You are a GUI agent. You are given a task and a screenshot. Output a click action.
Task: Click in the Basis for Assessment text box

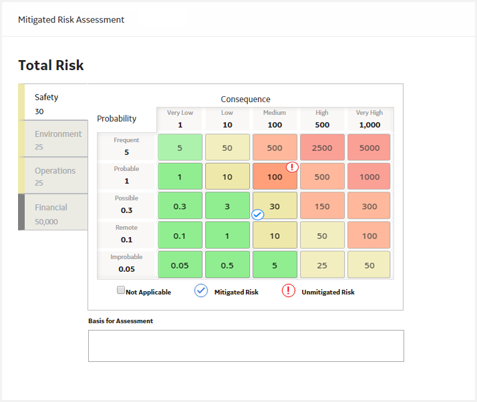pos(246,346)
